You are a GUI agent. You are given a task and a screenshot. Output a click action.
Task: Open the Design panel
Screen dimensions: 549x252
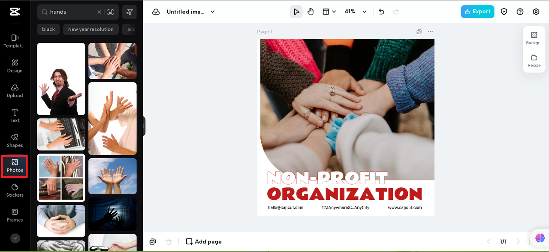[x=15, y=66]
